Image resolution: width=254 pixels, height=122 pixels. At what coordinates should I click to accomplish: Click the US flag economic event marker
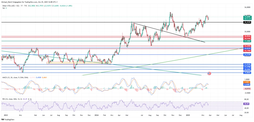coord(209,73)
